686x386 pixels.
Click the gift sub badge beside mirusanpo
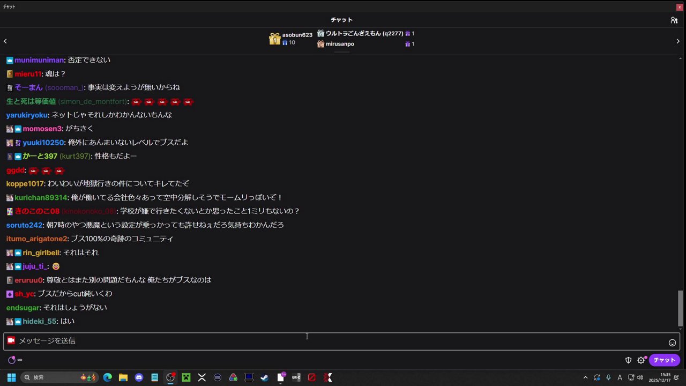[408, 43]
